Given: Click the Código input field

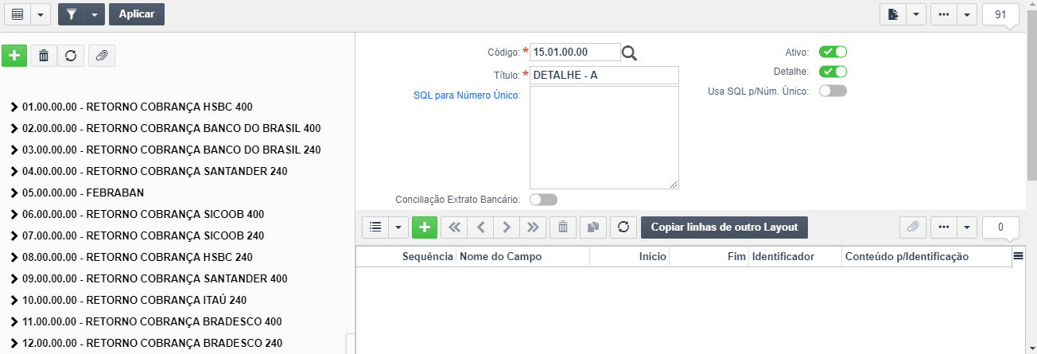Looking at the screenshot, I should (575, 53).
